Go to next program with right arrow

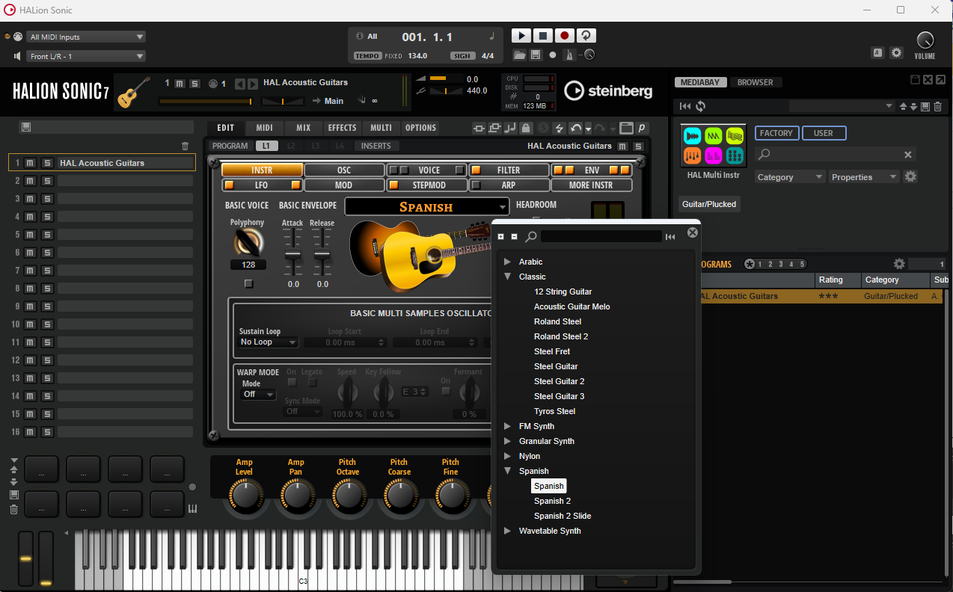tap(253, 83)
